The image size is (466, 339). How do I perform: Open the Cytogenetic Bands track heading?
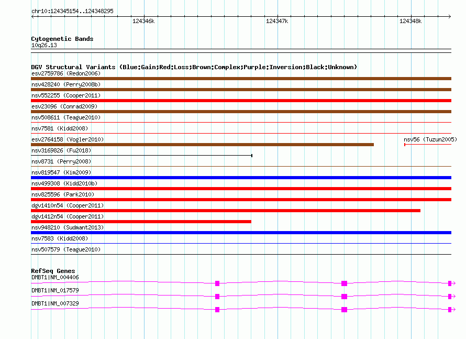point(62,39)
